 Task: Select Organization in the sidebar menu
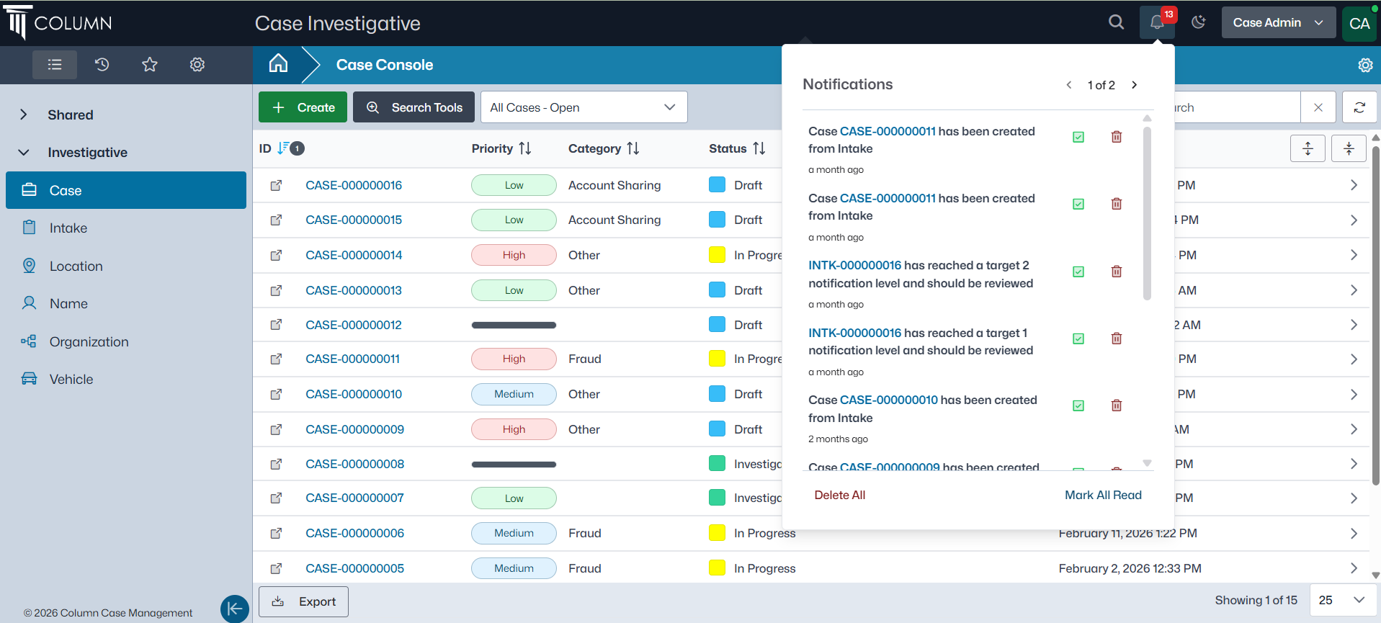click(89, 342)
